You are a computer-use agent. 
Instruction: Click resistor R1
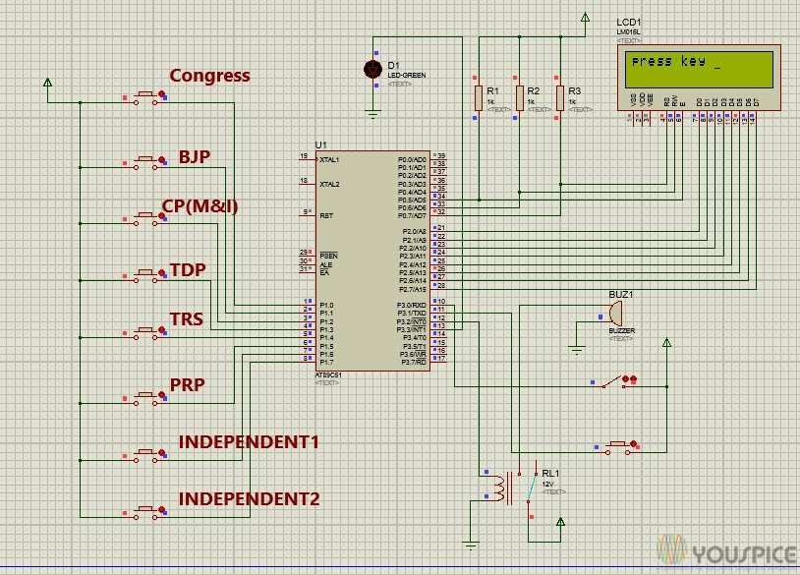pos(481,98)
